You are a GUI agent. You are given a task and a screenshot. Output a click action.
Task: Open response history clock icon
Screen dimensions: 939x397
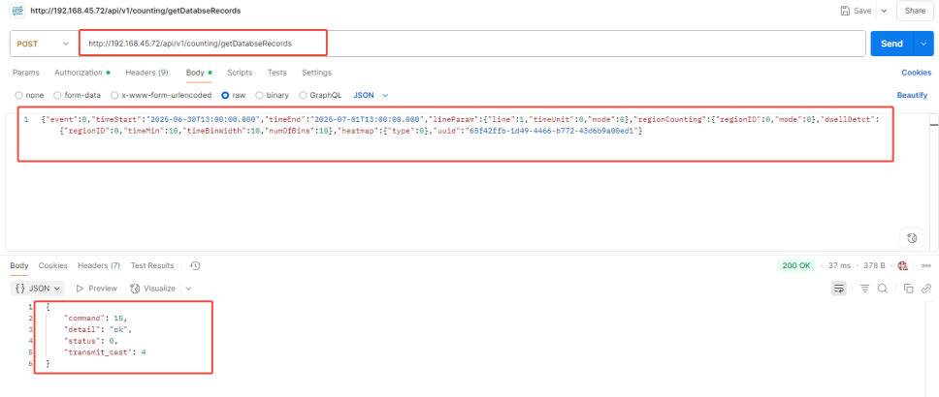pos(195,265)
